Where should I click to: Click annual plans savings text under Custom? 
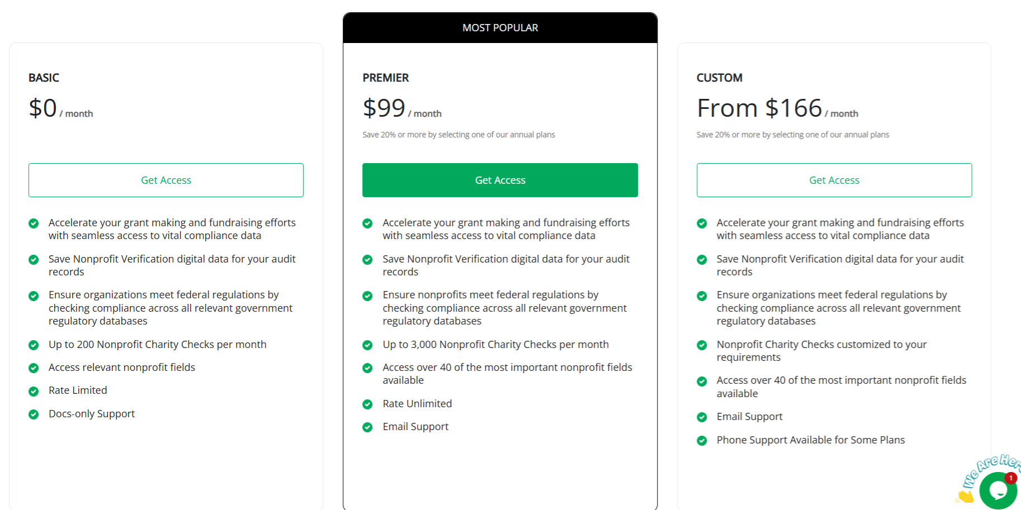point(793,135)
